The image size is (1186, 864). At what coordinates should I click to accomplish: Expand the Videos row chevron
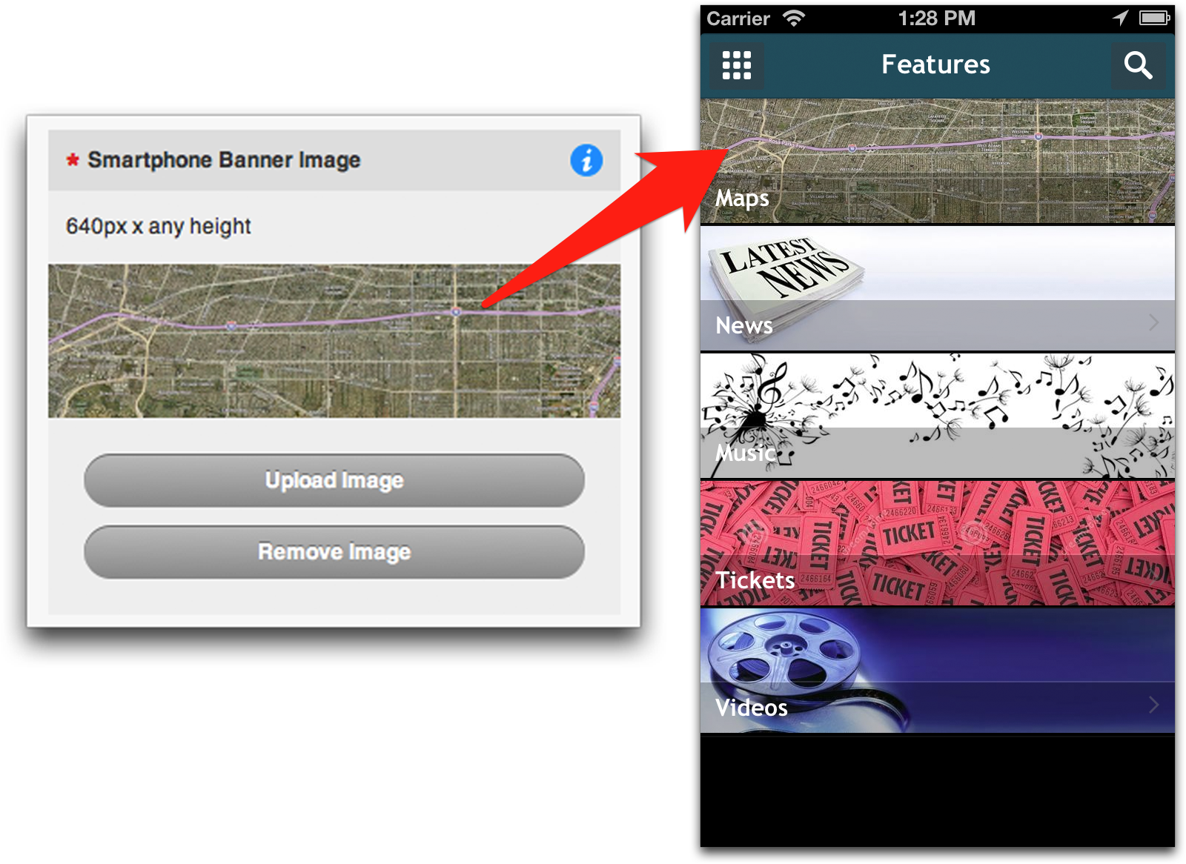(1153, 705)
